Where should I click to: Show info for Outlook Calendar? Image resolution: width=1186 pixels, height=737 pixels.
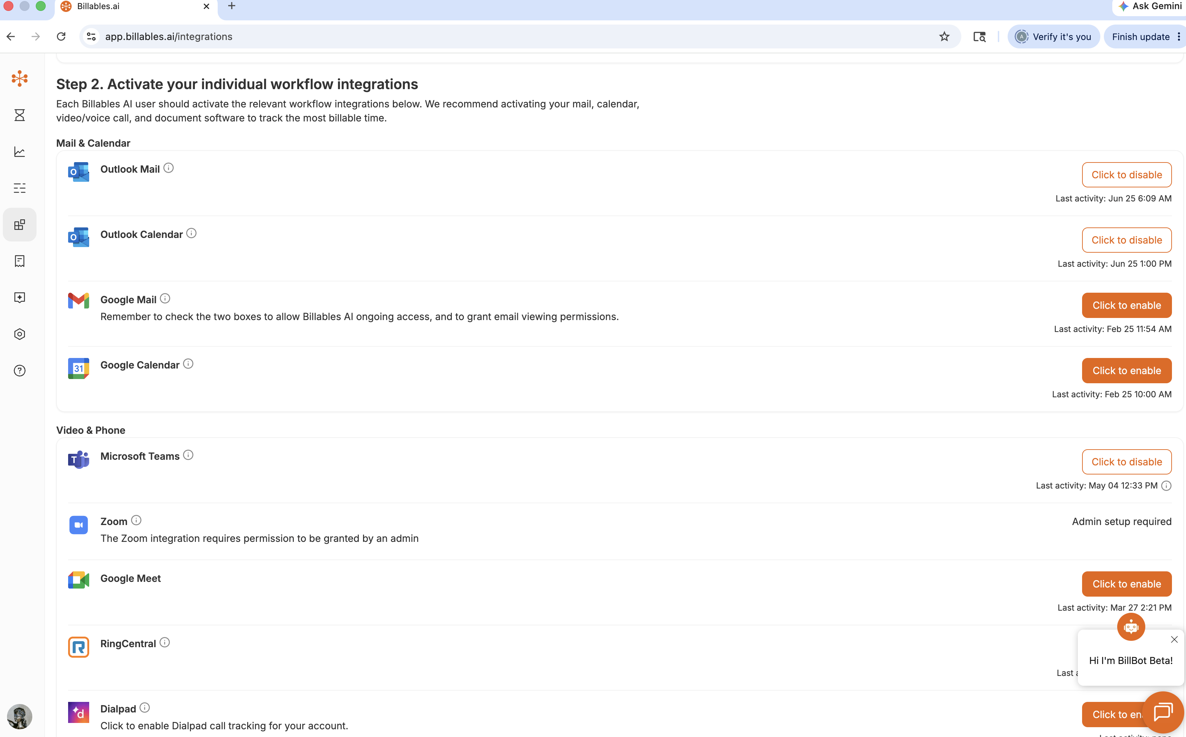(x=191, y=233)
